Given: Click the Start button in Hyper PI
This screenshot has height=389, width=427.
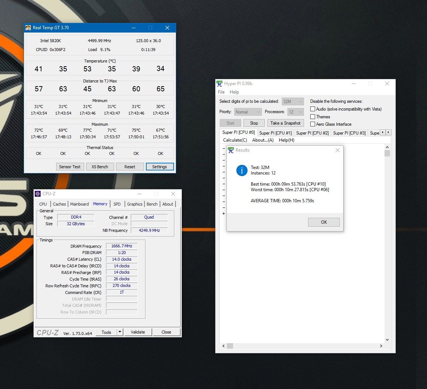Looking at the screenshot, I should pyautogui.click(x=230, y=123).
